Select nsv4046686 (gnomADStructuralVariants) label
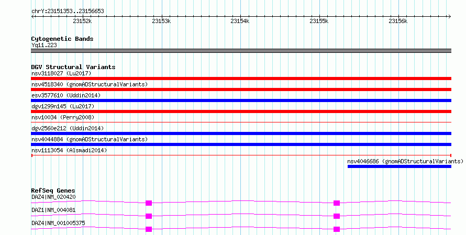Image resolution: width=466 pixels, height=235 pixels. [x=405, y=161]
